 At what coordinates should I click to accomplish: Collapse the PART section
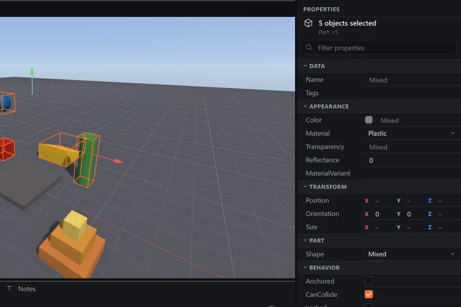click(305, 240)
